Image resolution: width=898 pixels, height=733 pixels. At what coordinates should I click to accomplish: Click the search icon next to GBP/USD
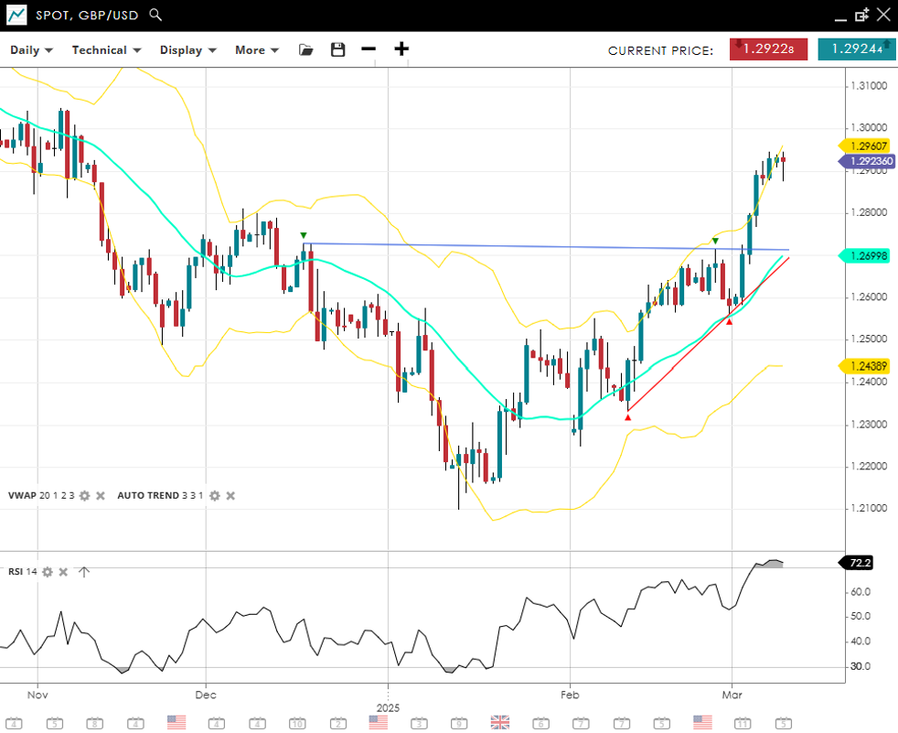[x=155, y=15]
